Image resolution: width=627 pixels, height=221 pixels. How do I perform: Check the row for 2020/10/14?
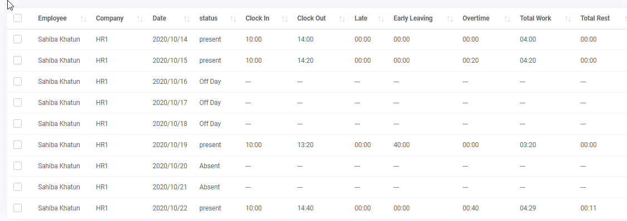[x=18, y=39]
